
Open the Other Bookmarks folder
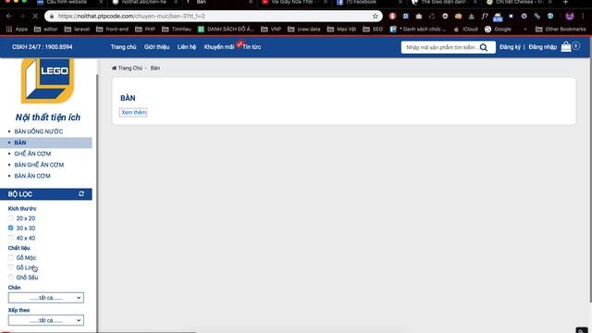(x=561, y=29)
